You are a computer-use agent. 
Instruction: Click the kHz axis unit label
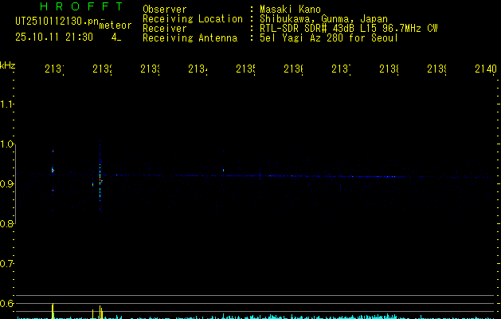tap(8, 65)
